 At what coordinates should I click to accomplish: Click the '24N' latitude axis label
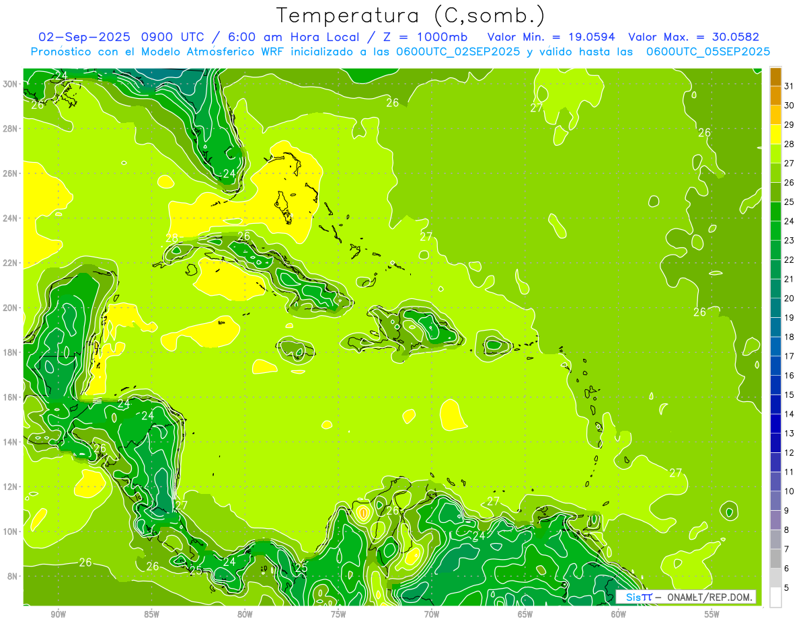(x=11, y=218)
